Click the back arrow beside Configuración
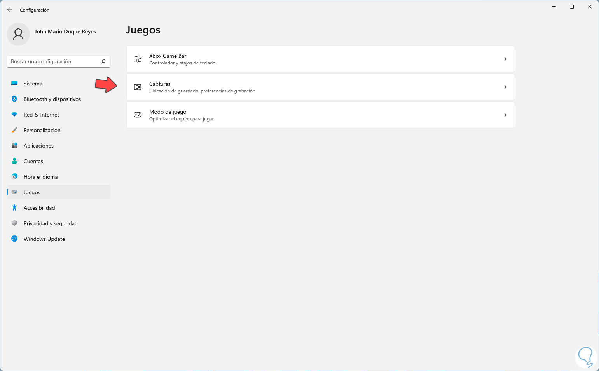 (10, 10)
